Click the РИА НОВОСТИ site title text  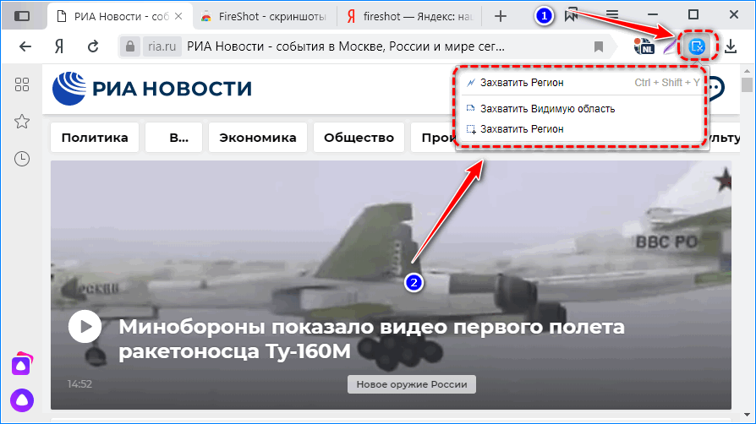coord(172,89)
